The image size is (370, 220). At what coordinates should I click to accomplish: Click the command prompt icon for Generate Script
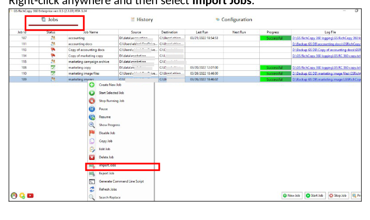pyautogui.click(x=92, y=182)
